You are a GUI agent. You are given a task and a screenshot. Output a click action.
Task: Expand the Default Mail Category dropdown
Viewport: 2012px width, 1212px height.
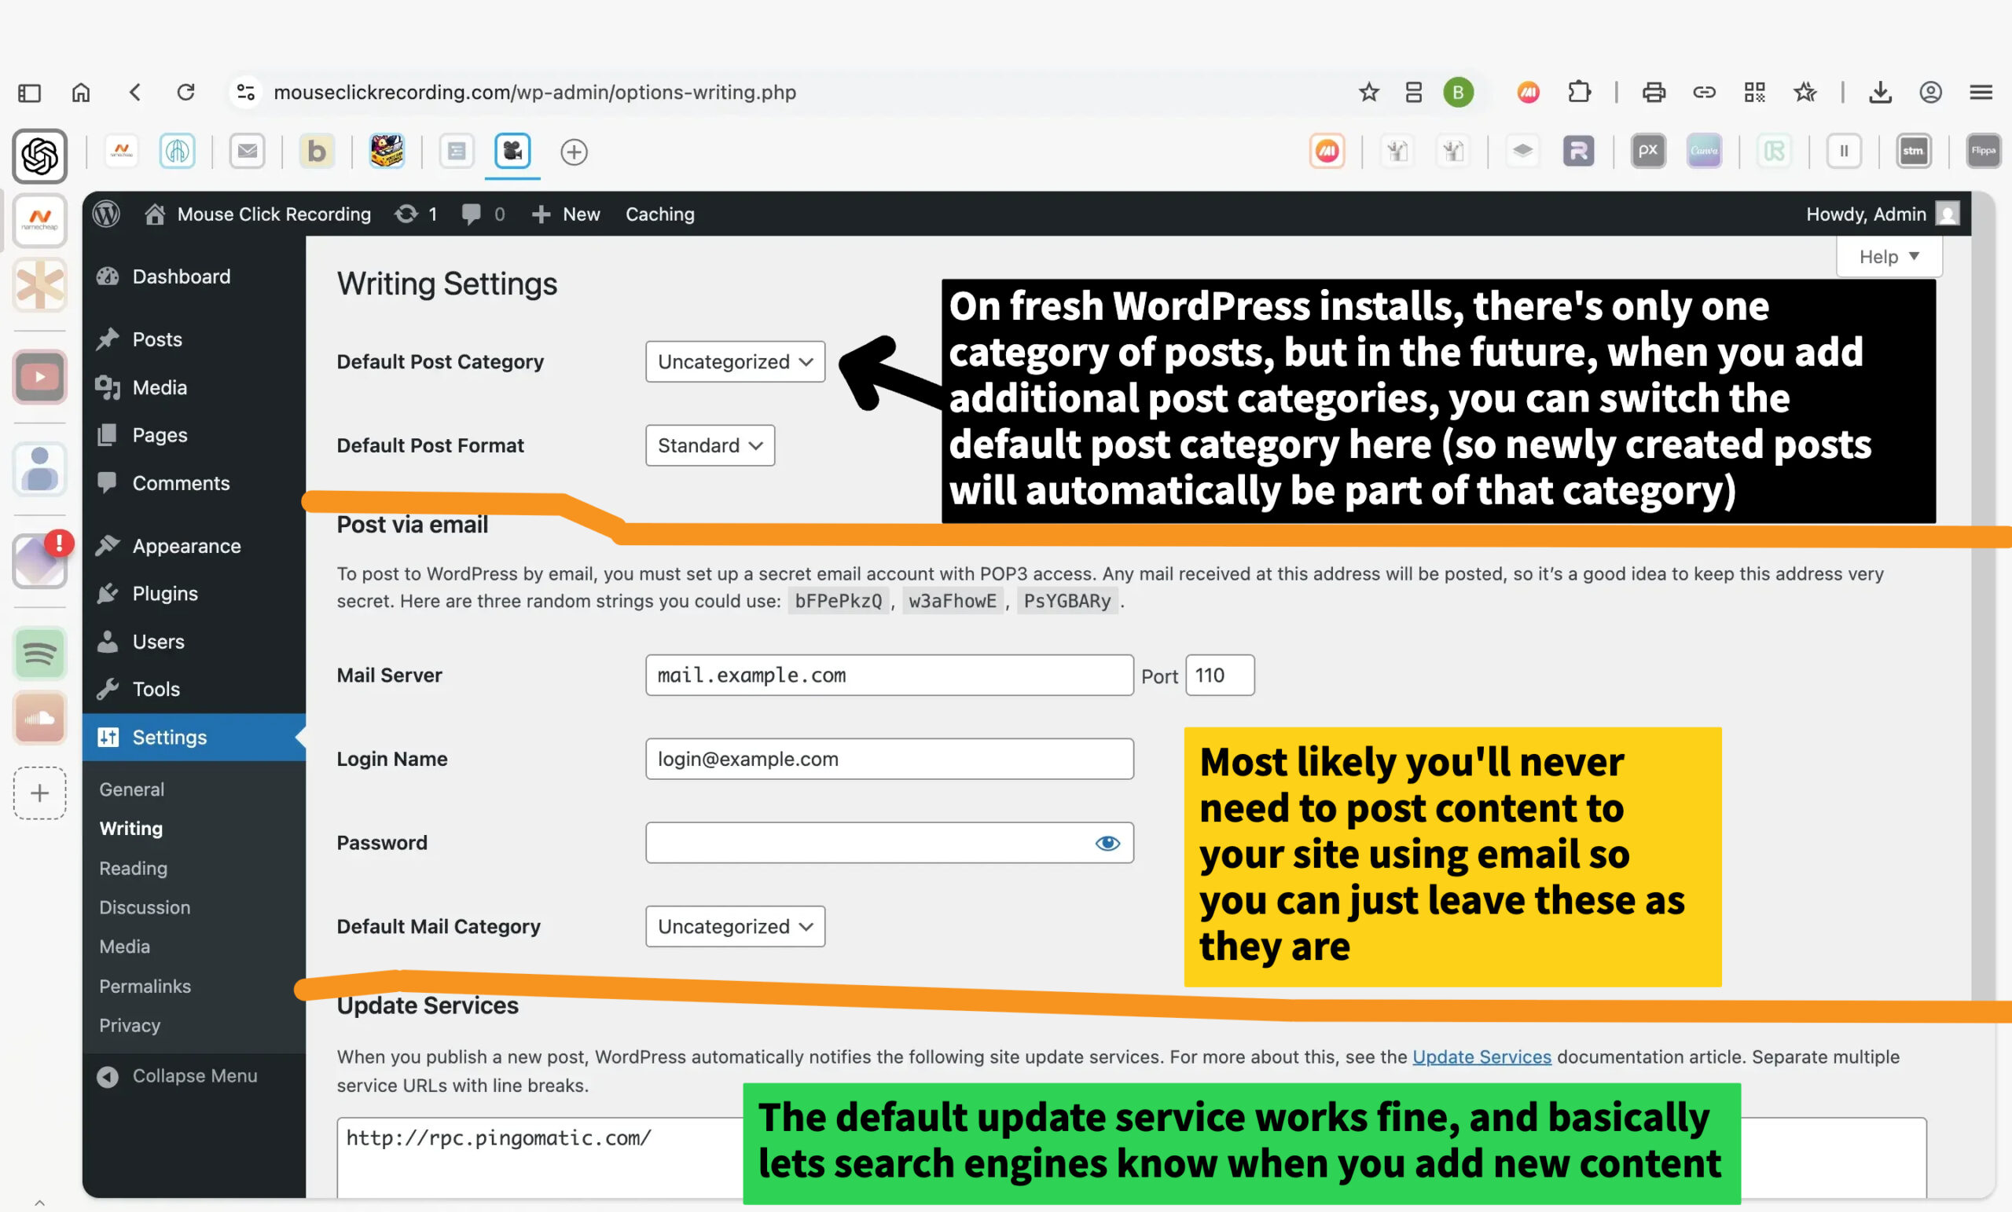tap(735, 926)
